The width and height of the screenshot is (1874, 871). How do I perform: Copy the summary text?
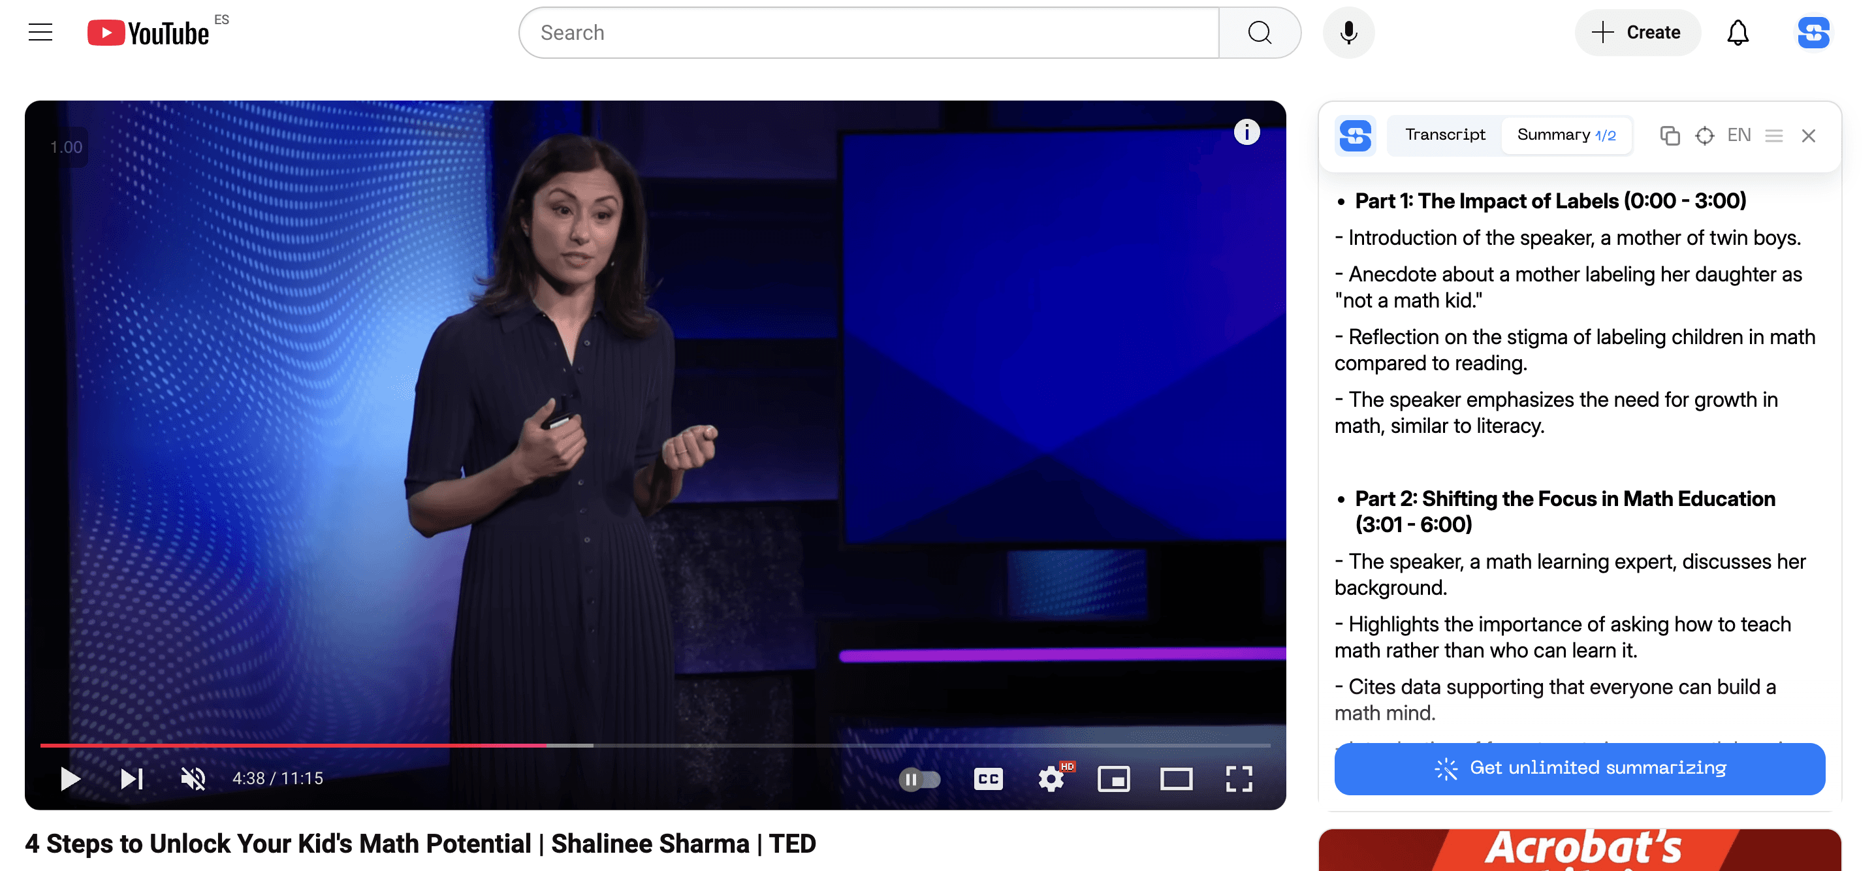tap(1670, 135)
